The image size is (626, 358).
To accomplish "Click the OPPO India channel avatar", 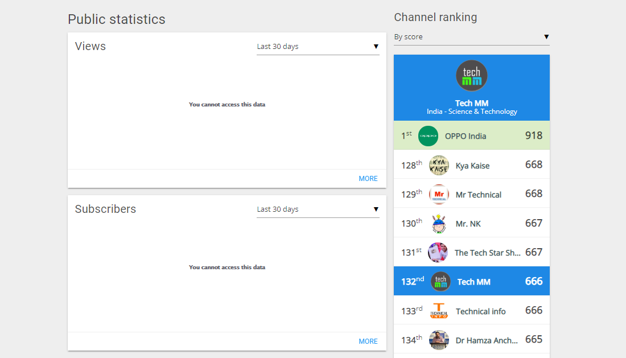I will (428, 136).
